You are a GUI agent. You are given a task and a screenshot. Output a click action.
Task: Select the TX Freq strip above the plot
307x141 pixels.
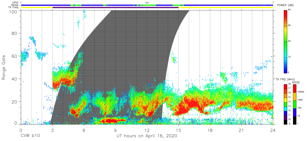point(147,7)
